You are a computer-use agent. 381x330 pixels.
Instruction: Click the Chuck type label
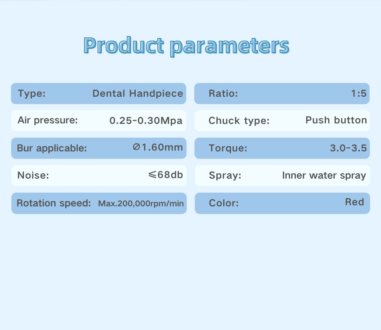click(239, 121)
